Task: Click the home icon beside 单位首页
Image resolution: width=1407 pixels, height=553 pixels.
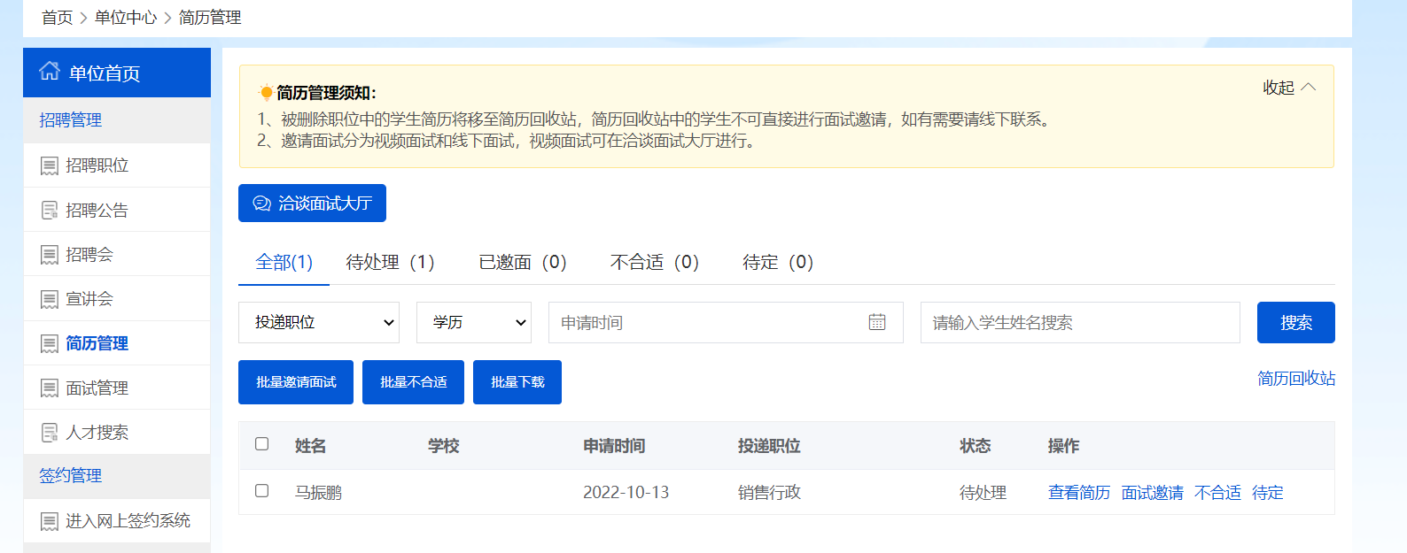Action: pos(50,72)
